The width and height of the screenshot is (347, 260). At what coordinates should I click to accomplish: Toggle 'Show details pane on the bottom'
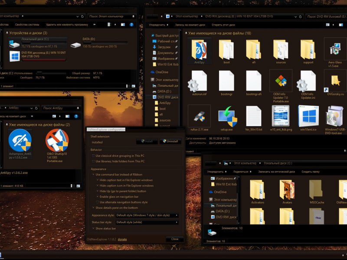pyautogui.click(x=94, y=208)
